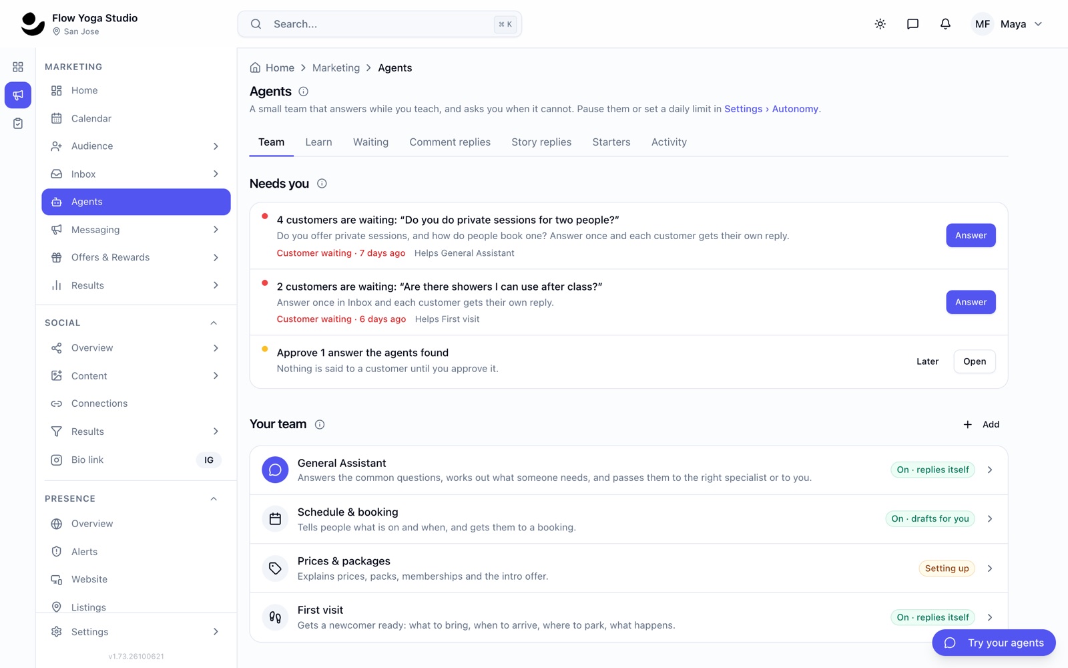Screen dimensions: 1068x668
Task: Open the approval for found answer
Action: coord(975,361)
